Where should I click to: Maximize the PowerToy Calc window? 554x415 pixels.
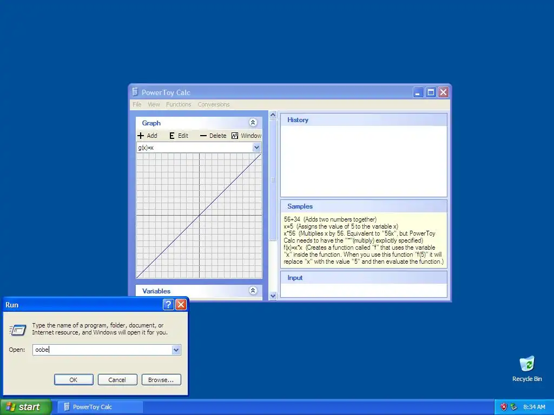[x=431, y=92]
